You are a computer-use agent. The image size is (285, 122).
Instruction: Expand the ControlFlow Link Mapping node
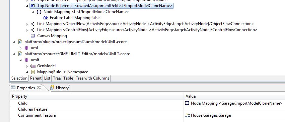(x=27, y=30)
